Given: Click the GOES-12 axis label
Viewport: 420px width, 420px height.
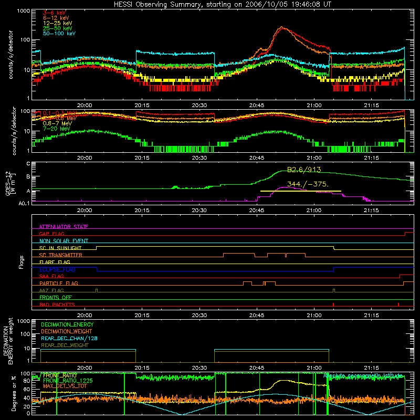Looking at the screenshot, I should coord(10,184).
